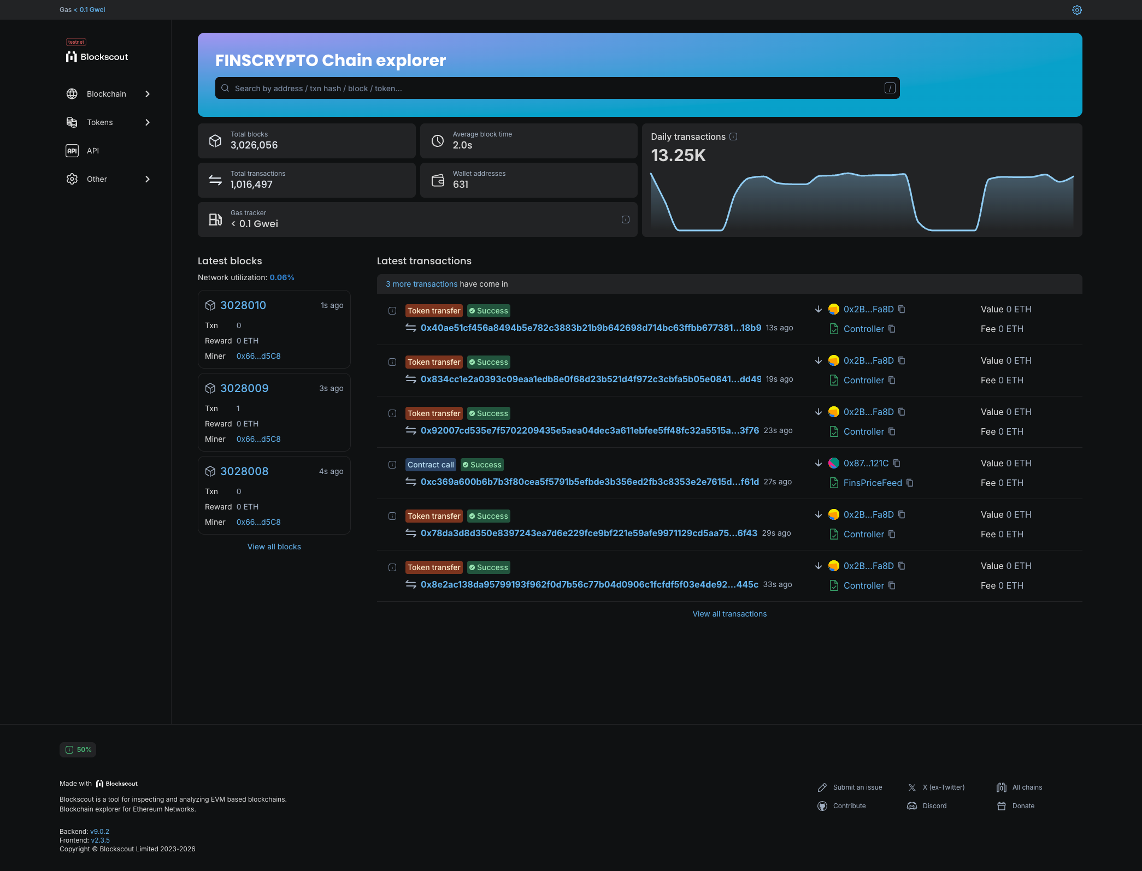Open transaction hash 0x40ae51cf...18b9

[591, 328]
